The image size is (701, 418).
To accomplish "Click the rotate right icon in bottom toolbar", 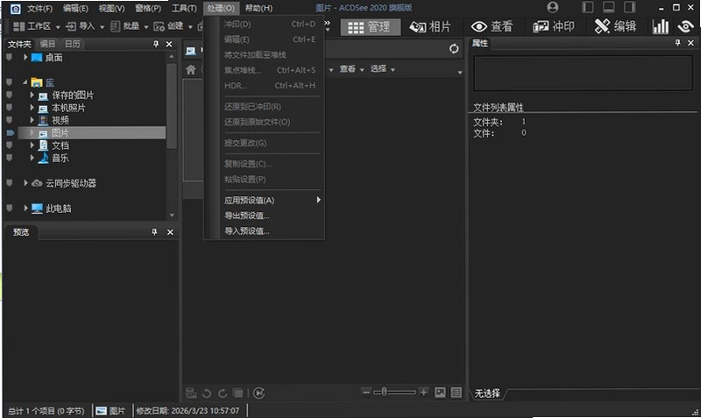I will 223,393.
